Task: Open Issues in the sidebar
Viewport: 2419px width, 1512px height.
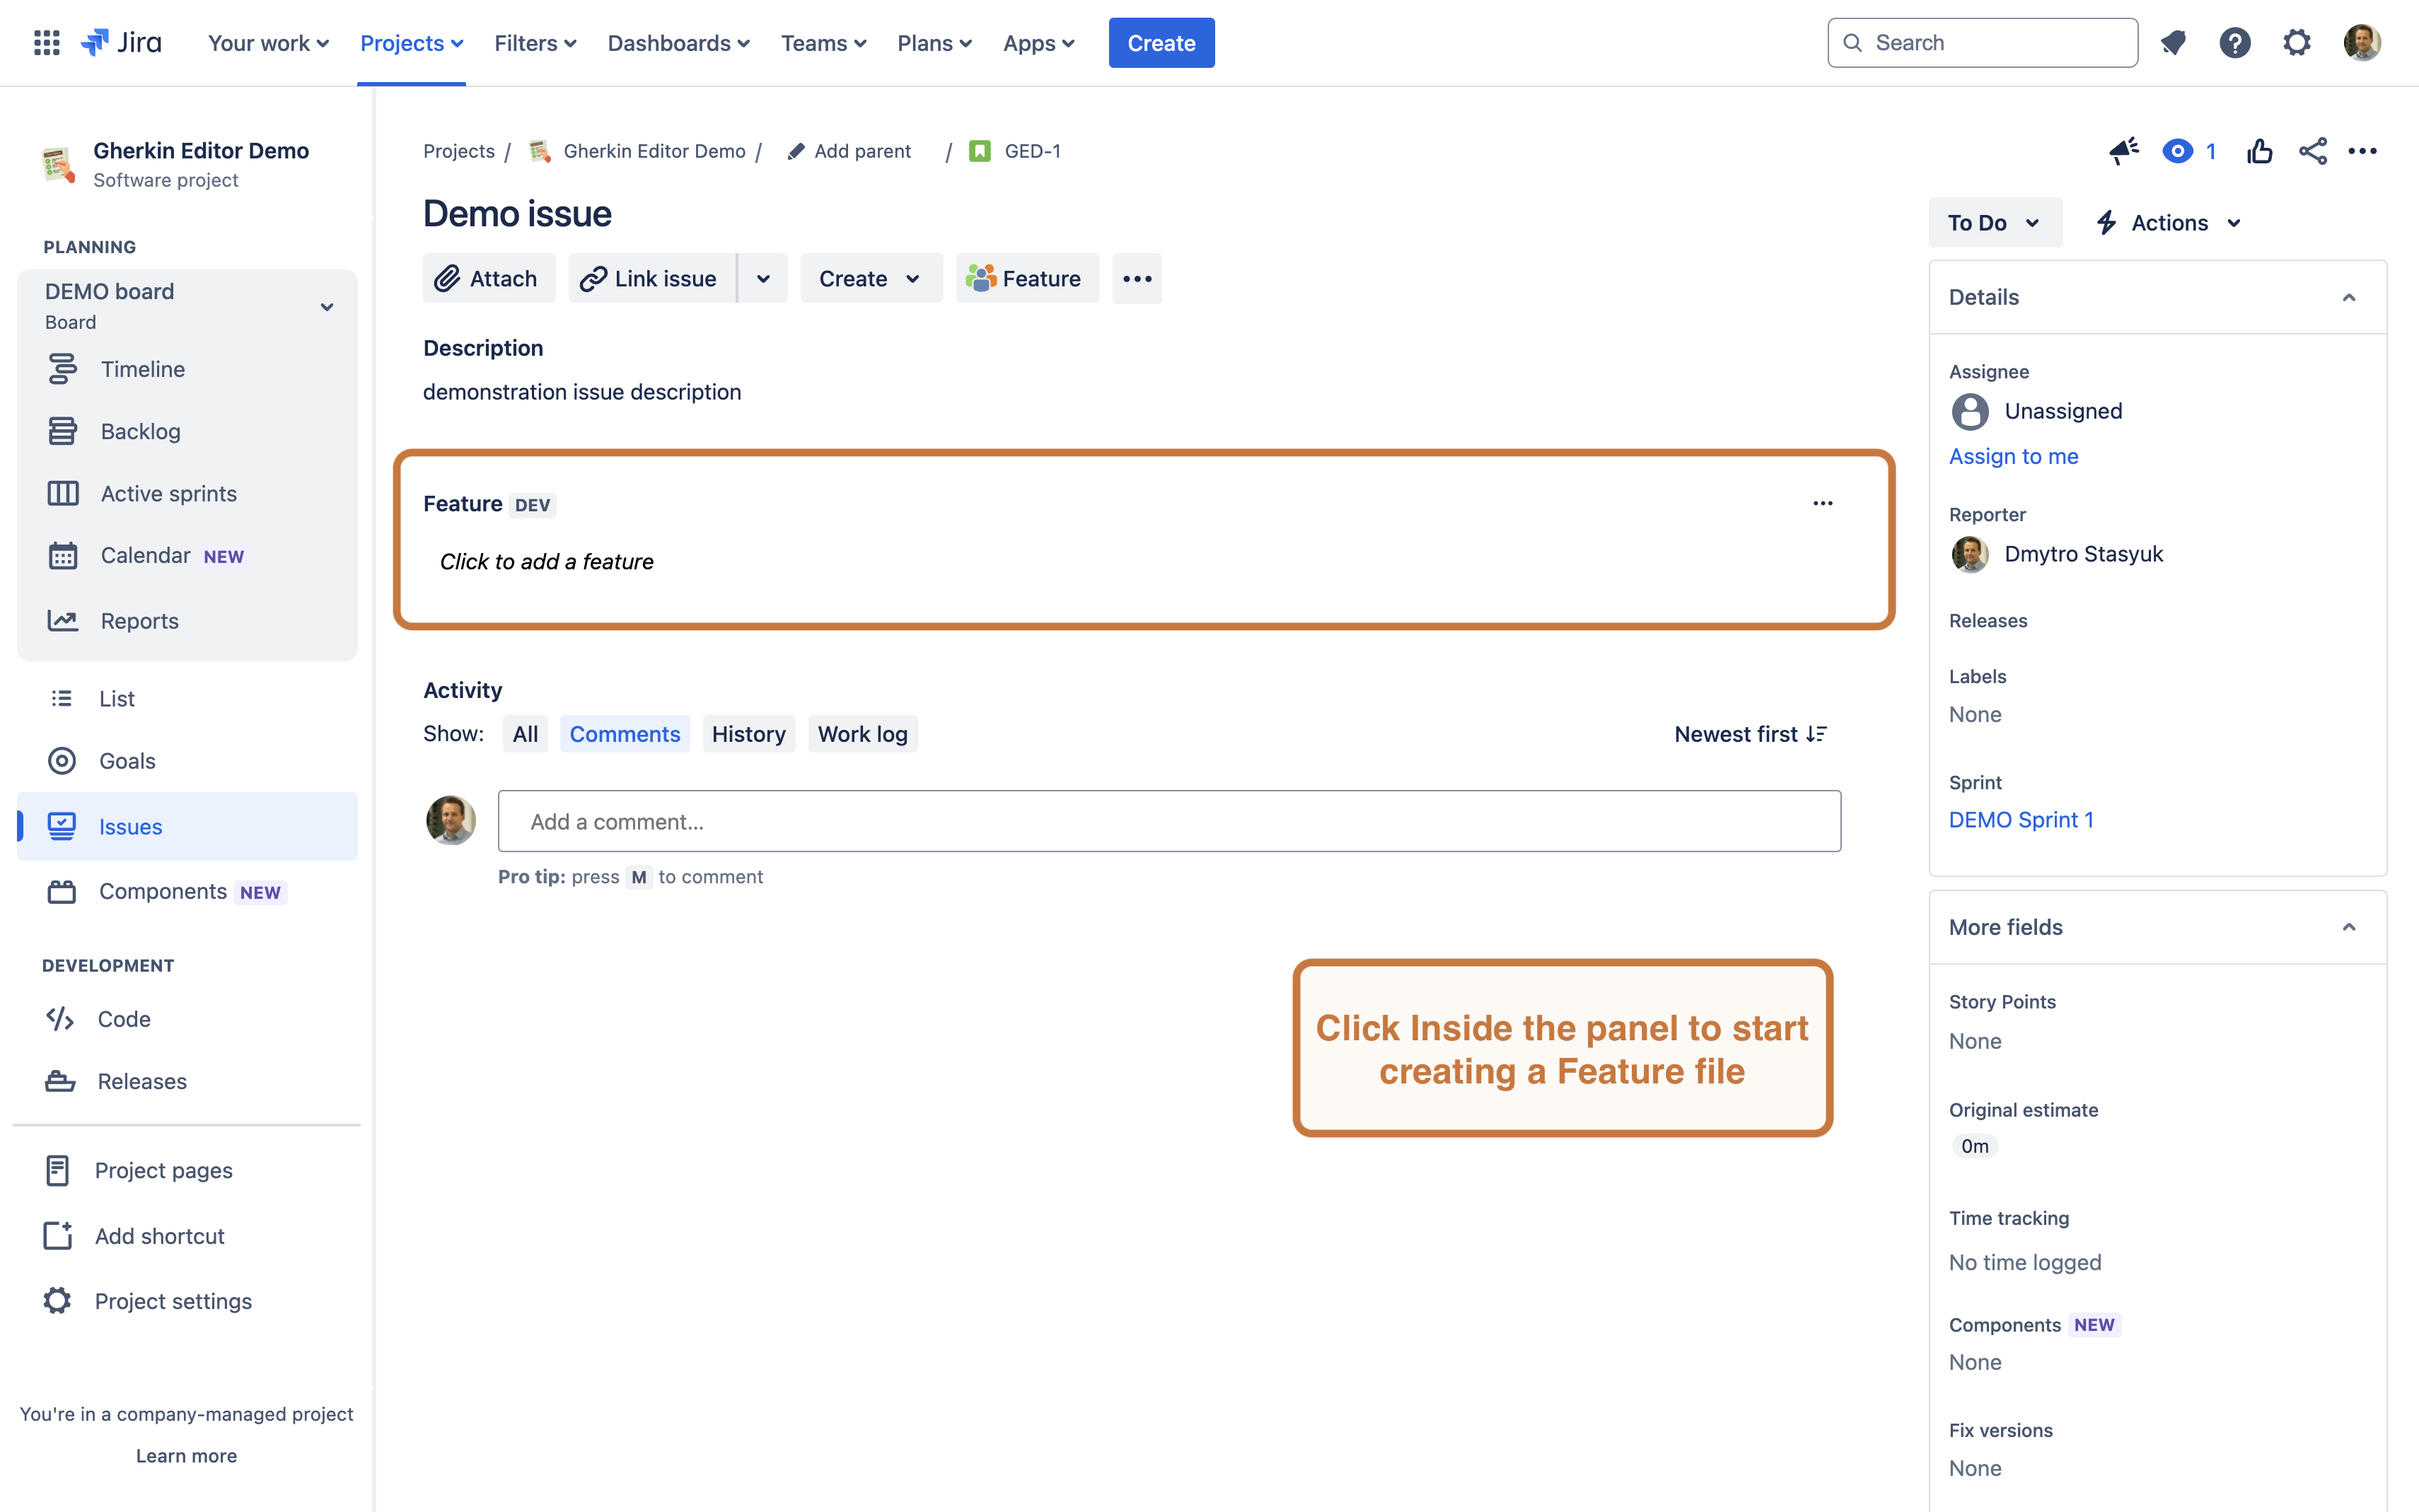Action: 187,826
